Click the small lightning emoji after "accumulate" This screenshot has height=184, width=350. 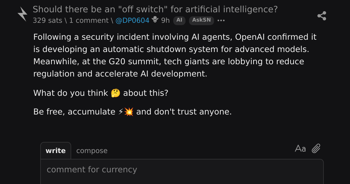[121, 112]
